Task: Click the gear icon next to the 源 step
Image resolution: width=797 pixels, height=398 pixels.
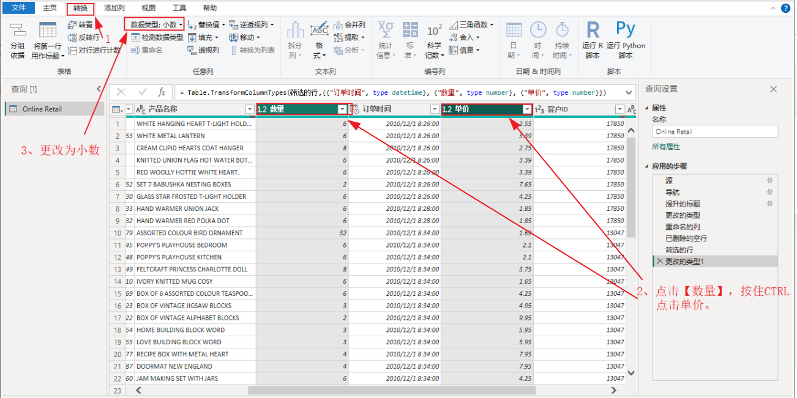Action: point(770,180)
